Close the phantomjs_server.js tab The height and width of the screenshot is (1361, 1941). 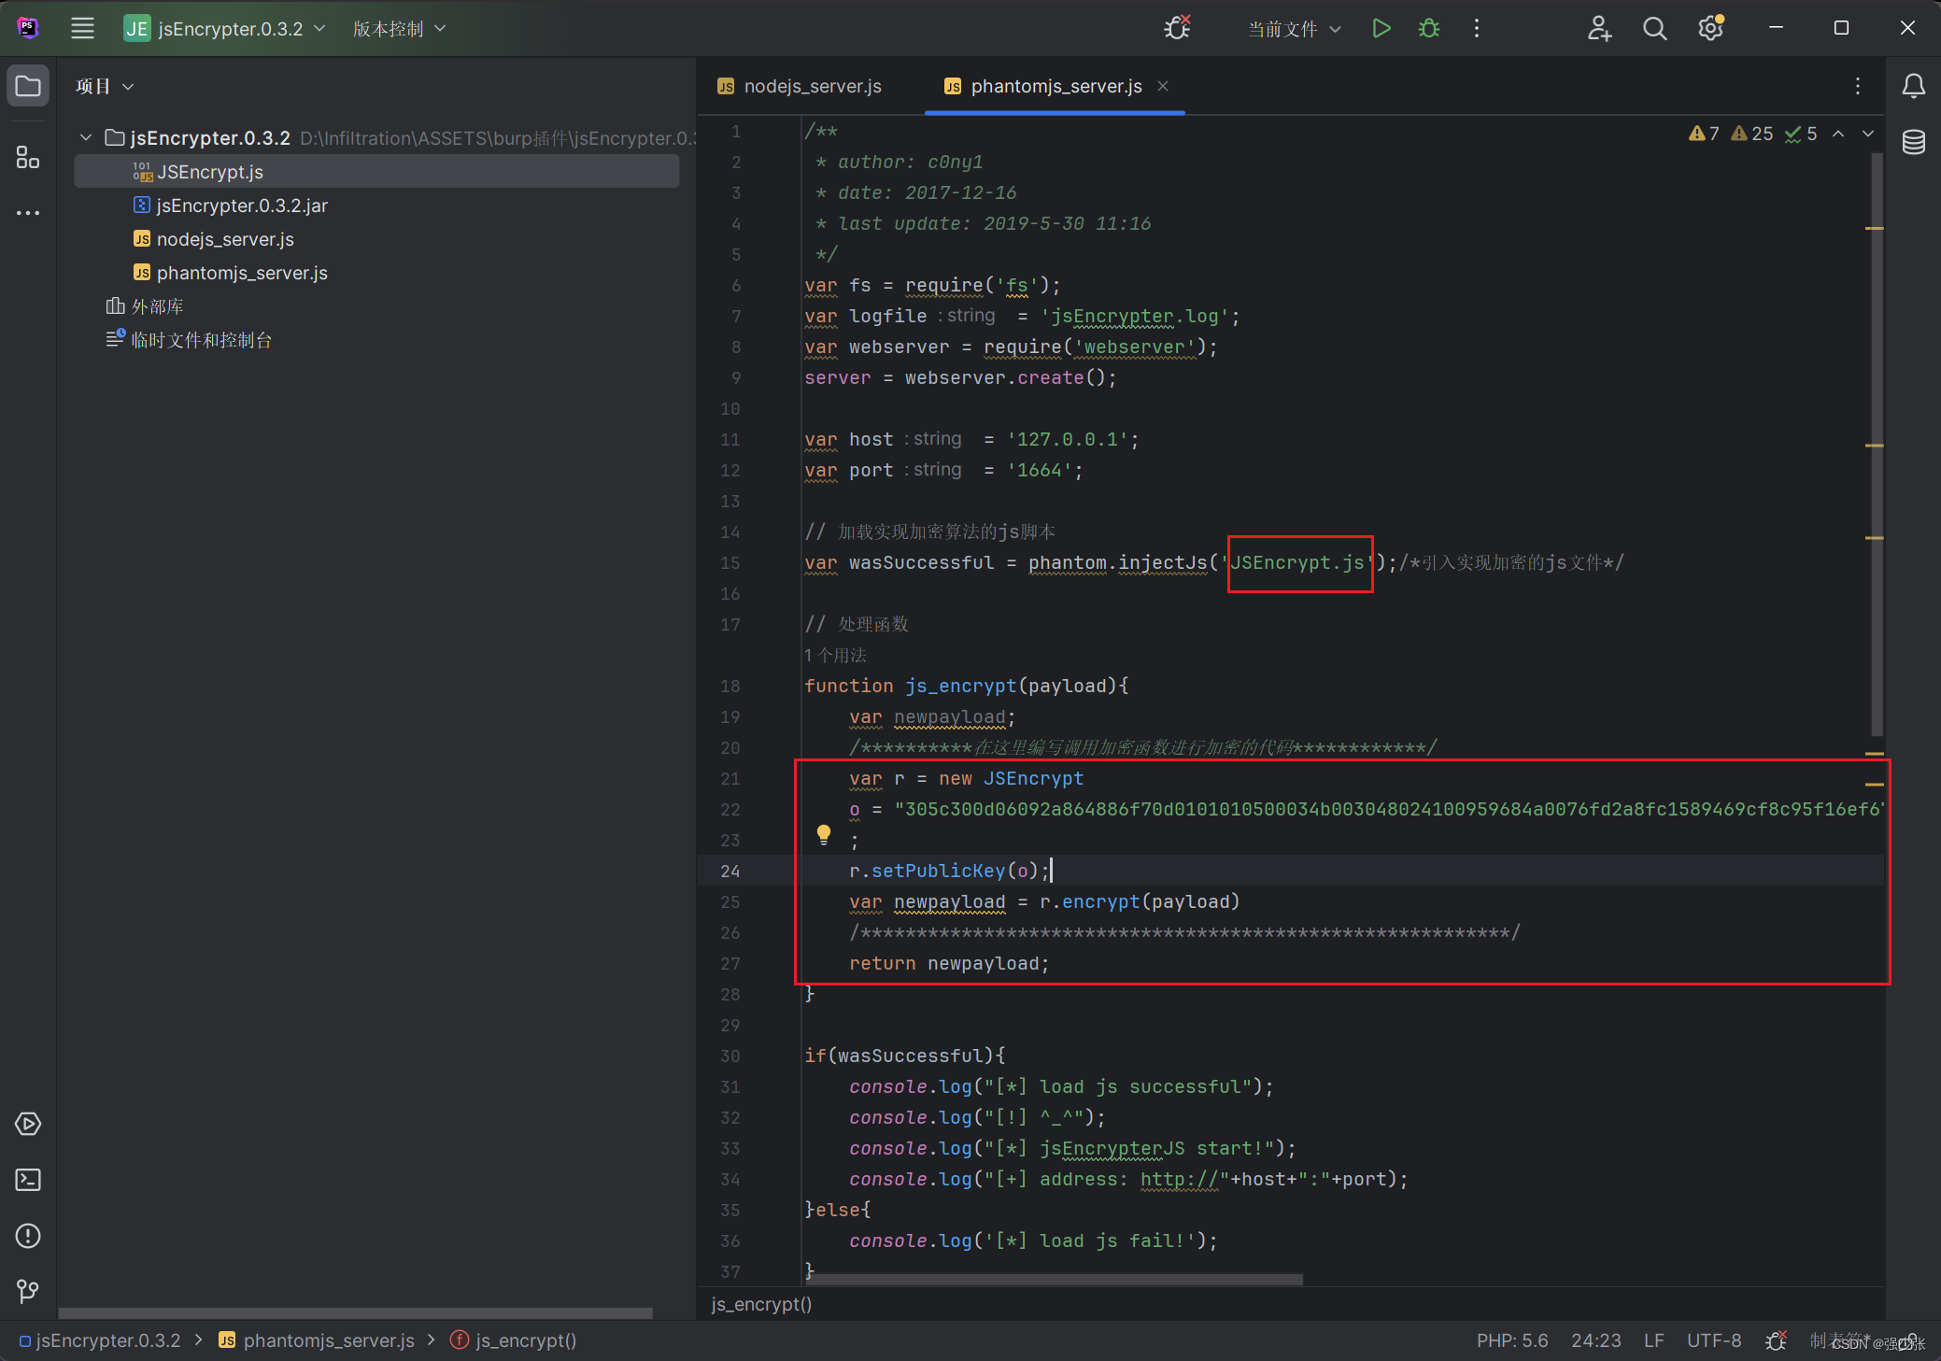point(1163,86)
